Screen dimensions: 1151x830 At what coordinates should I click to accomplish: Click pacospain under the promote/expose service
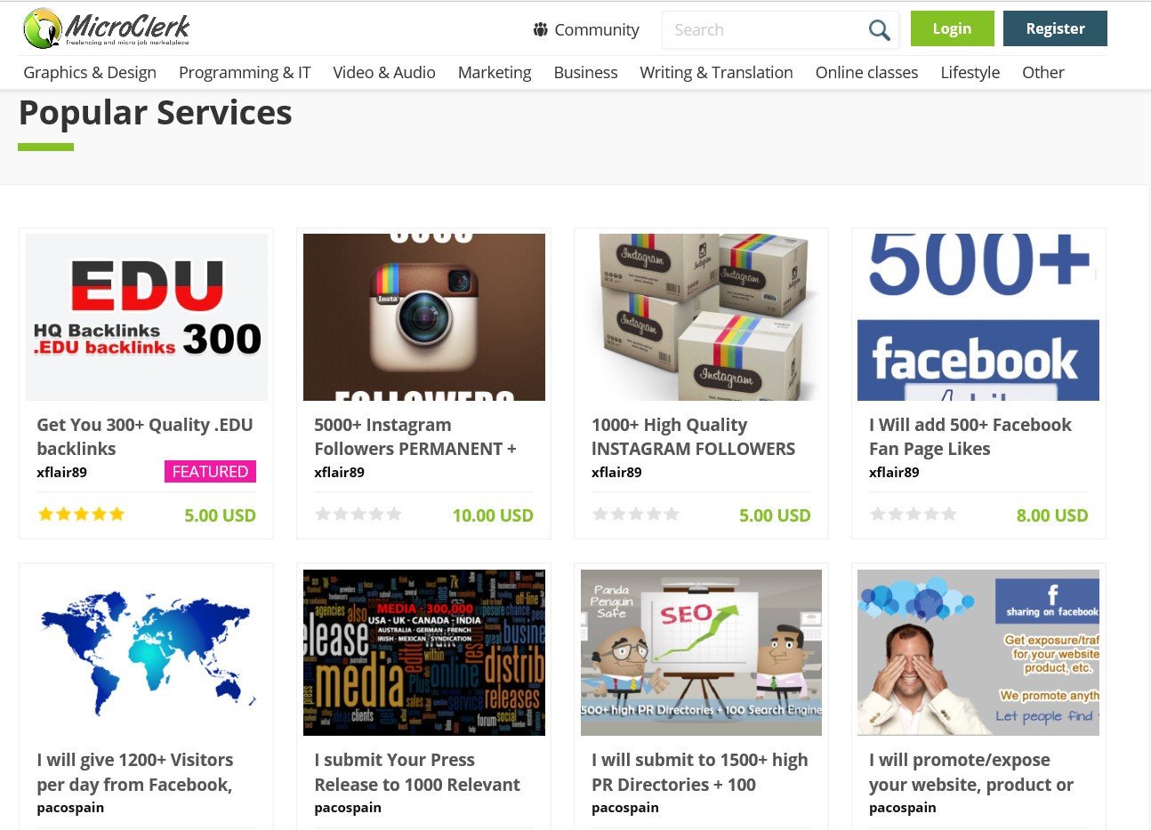pyautogui.click(x=903, y=807)
